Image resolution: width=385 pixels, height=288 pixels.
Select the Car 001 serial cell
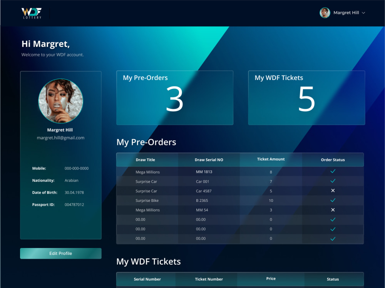[203, 181]
